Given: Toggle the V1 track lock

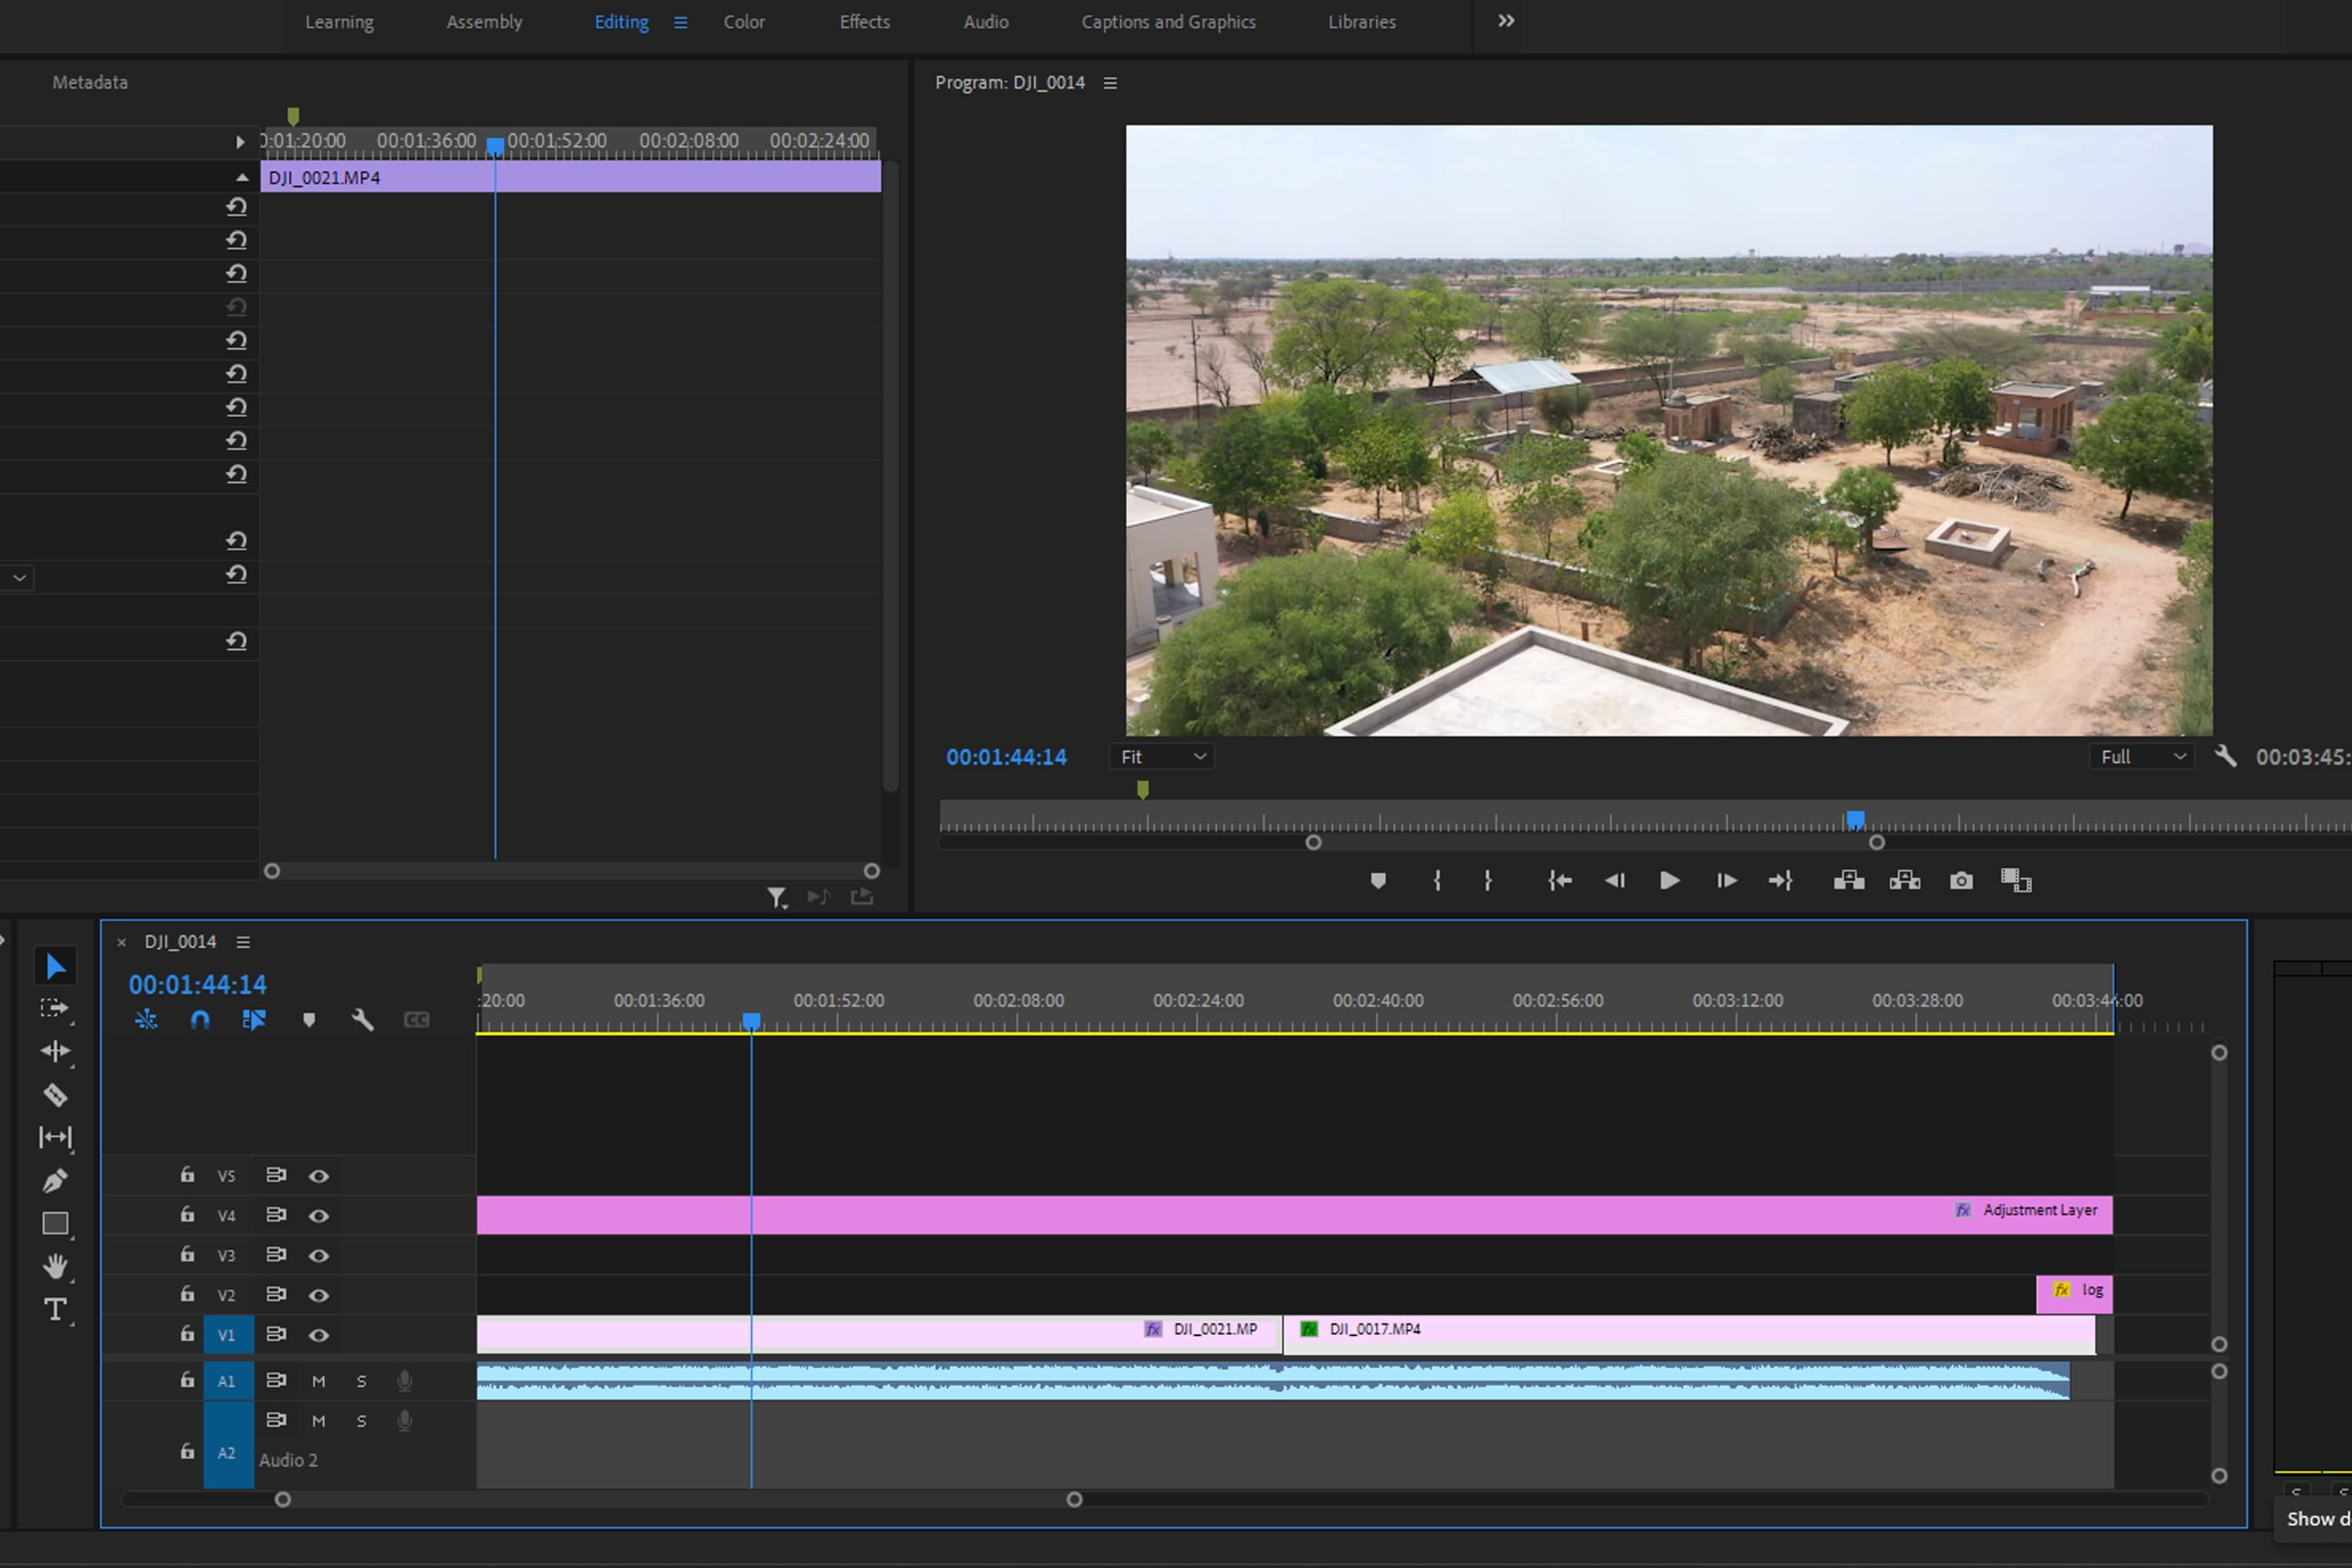Looking at the screenshot, I should coord(187,1334).
